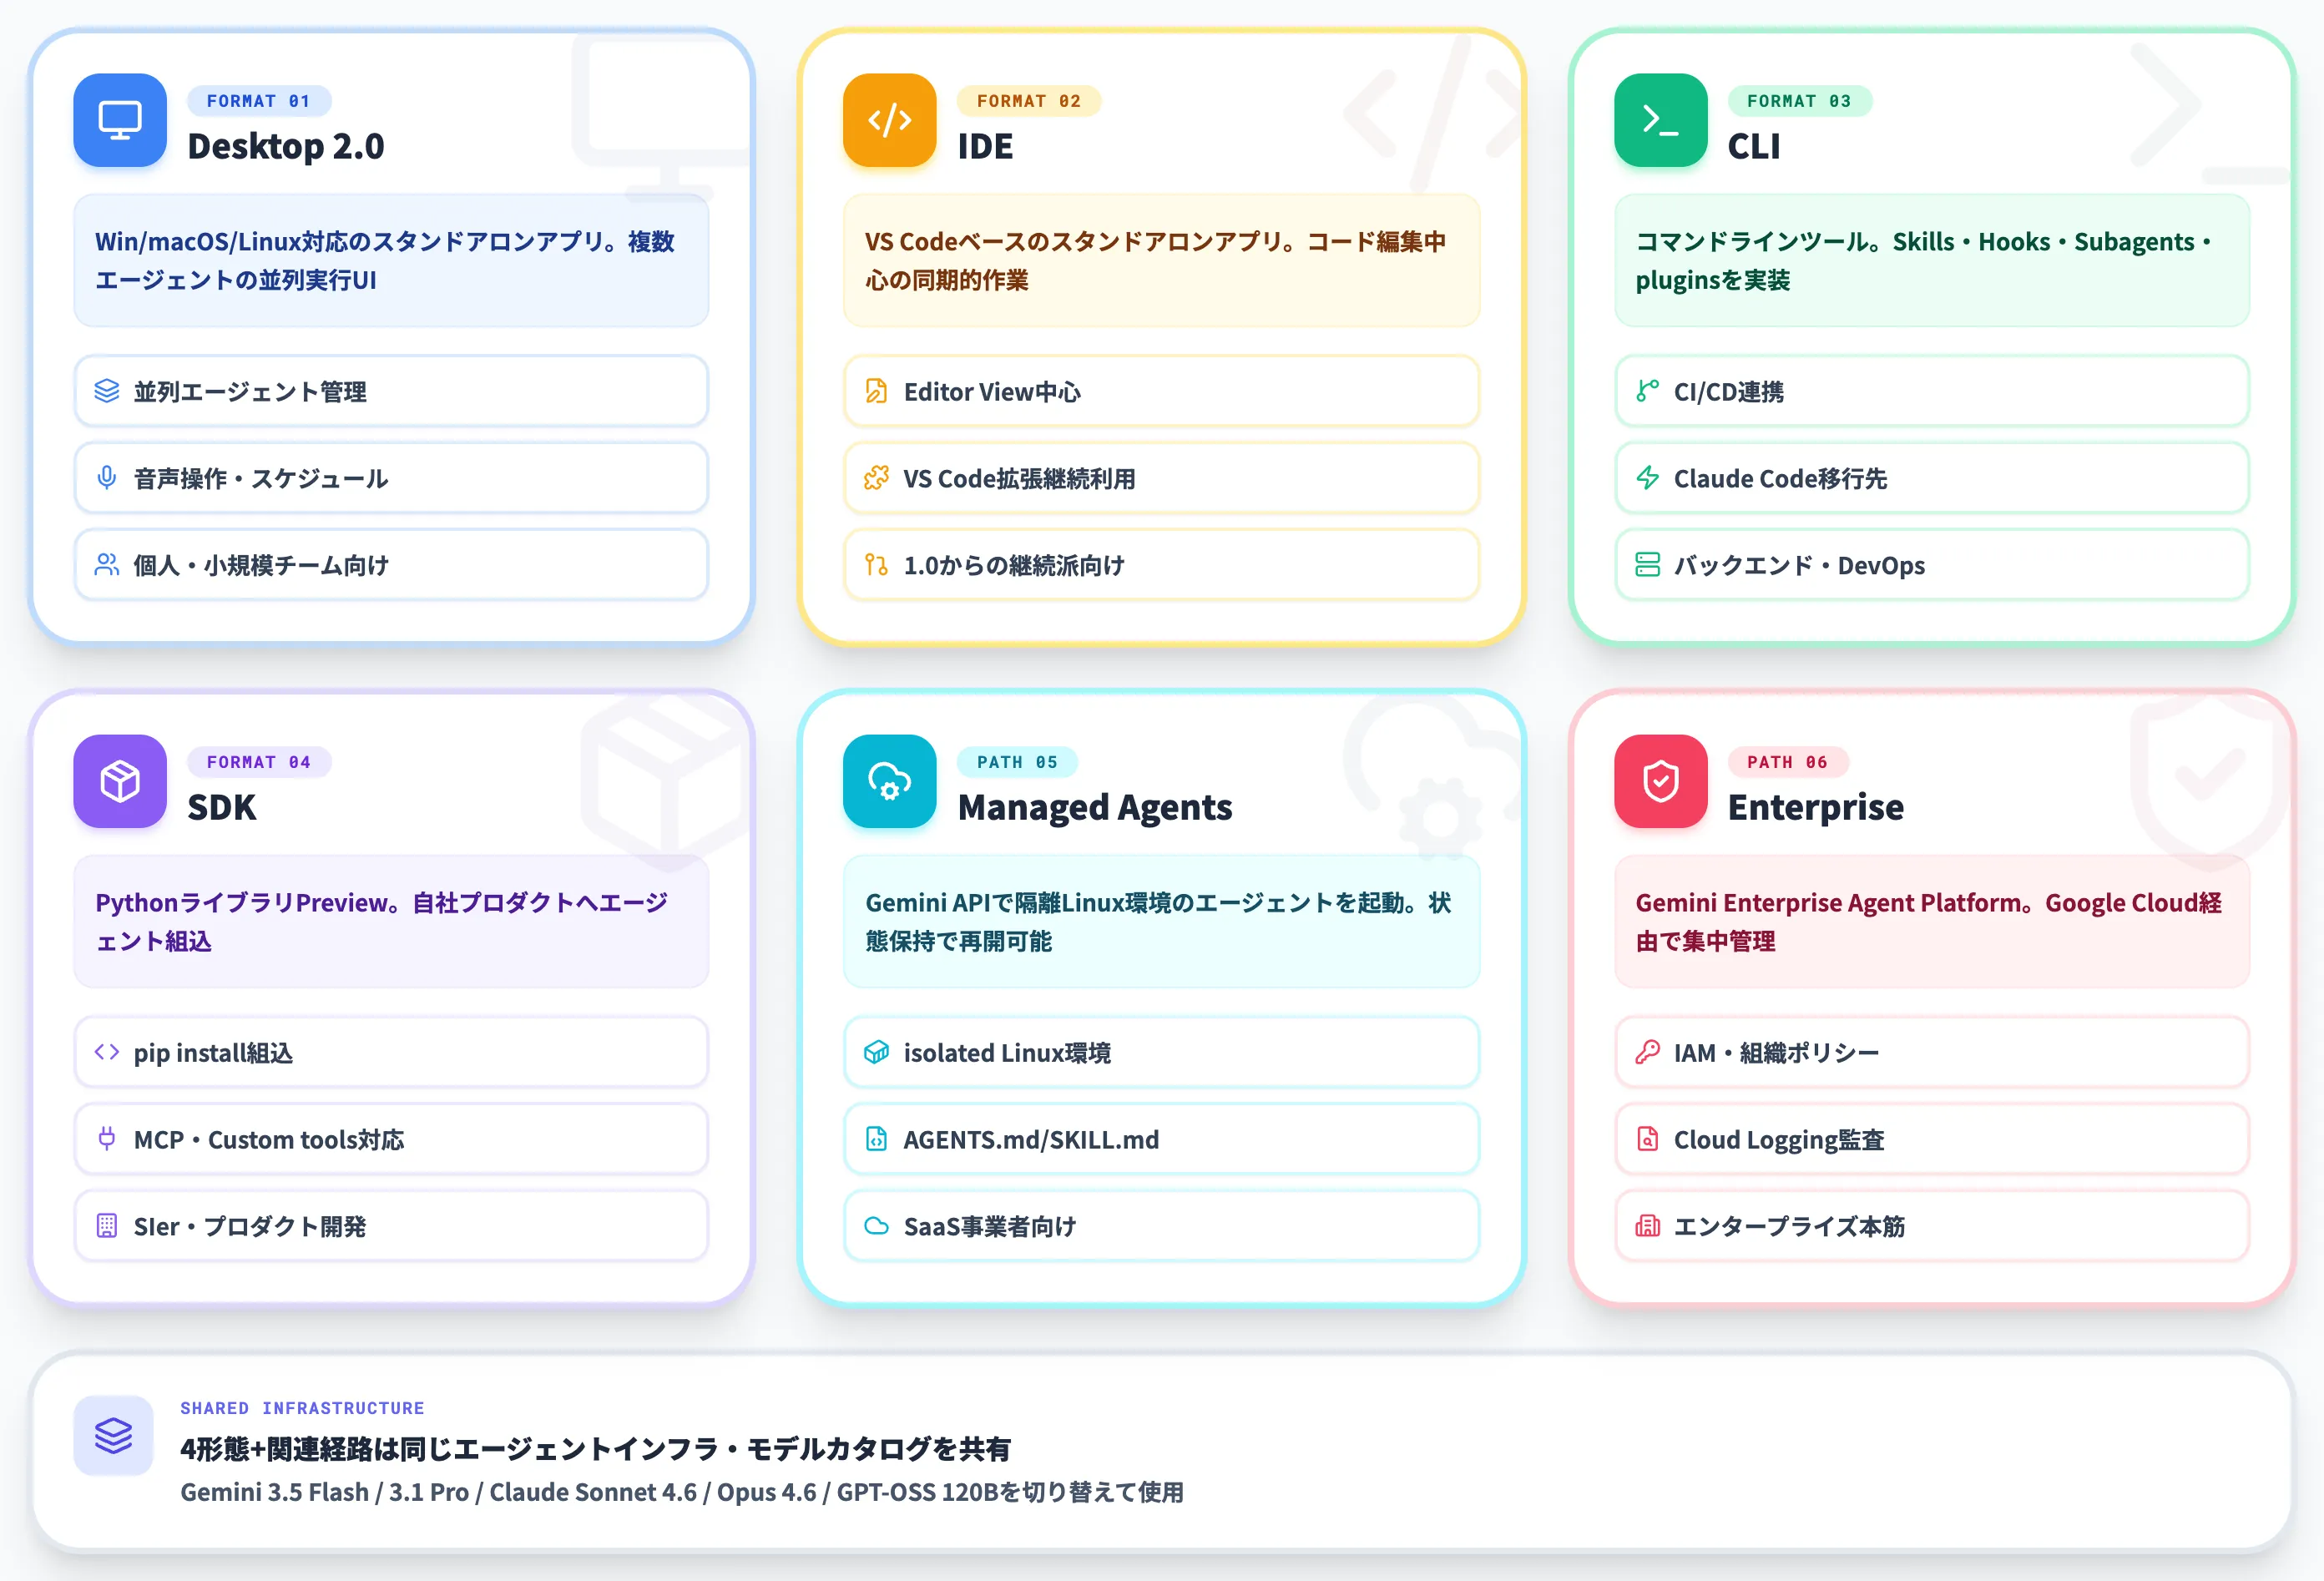Click the 並列エージェント管理 label
The height and width of the screenshot is (1581, 2324).
(250, 392)
